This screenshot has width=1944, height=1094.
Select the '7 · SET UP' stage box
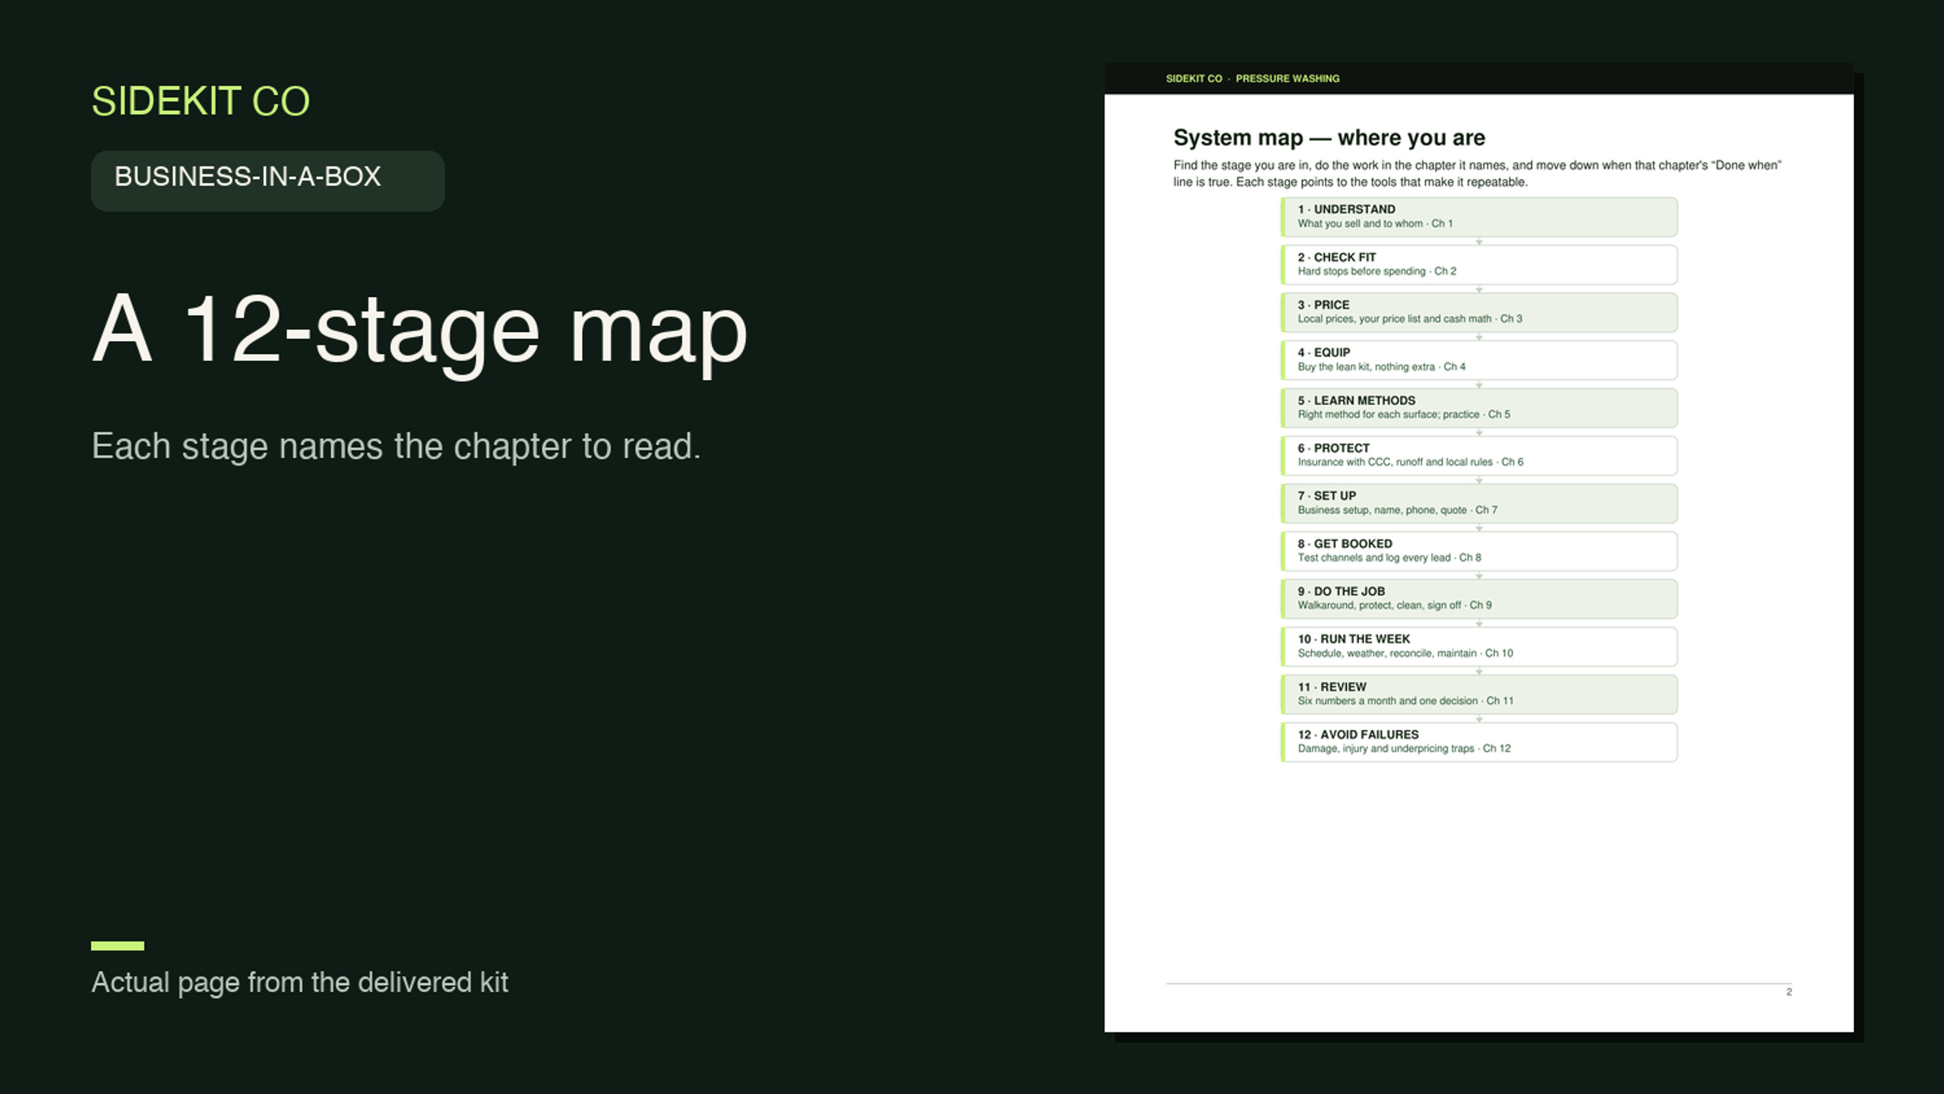(x=1478, y=503)
